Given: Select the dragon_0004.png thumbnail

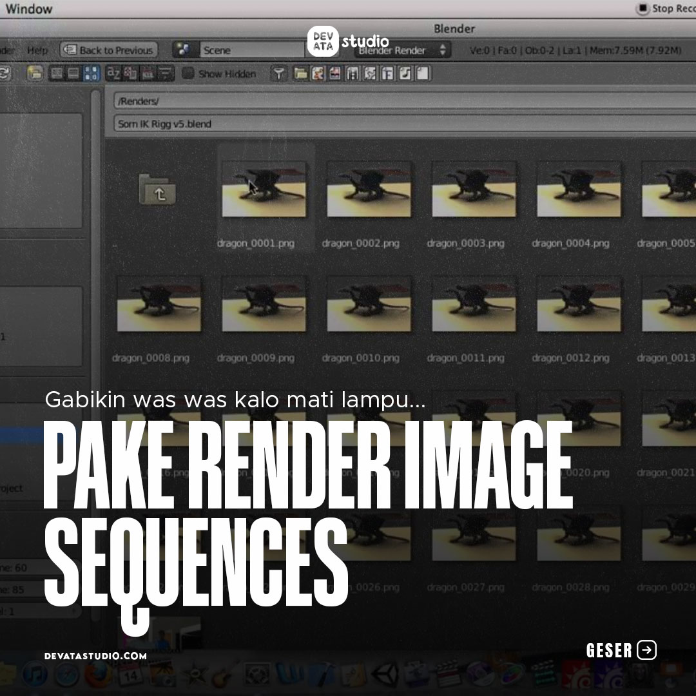Looking at the screenshot, I should 579,189.
